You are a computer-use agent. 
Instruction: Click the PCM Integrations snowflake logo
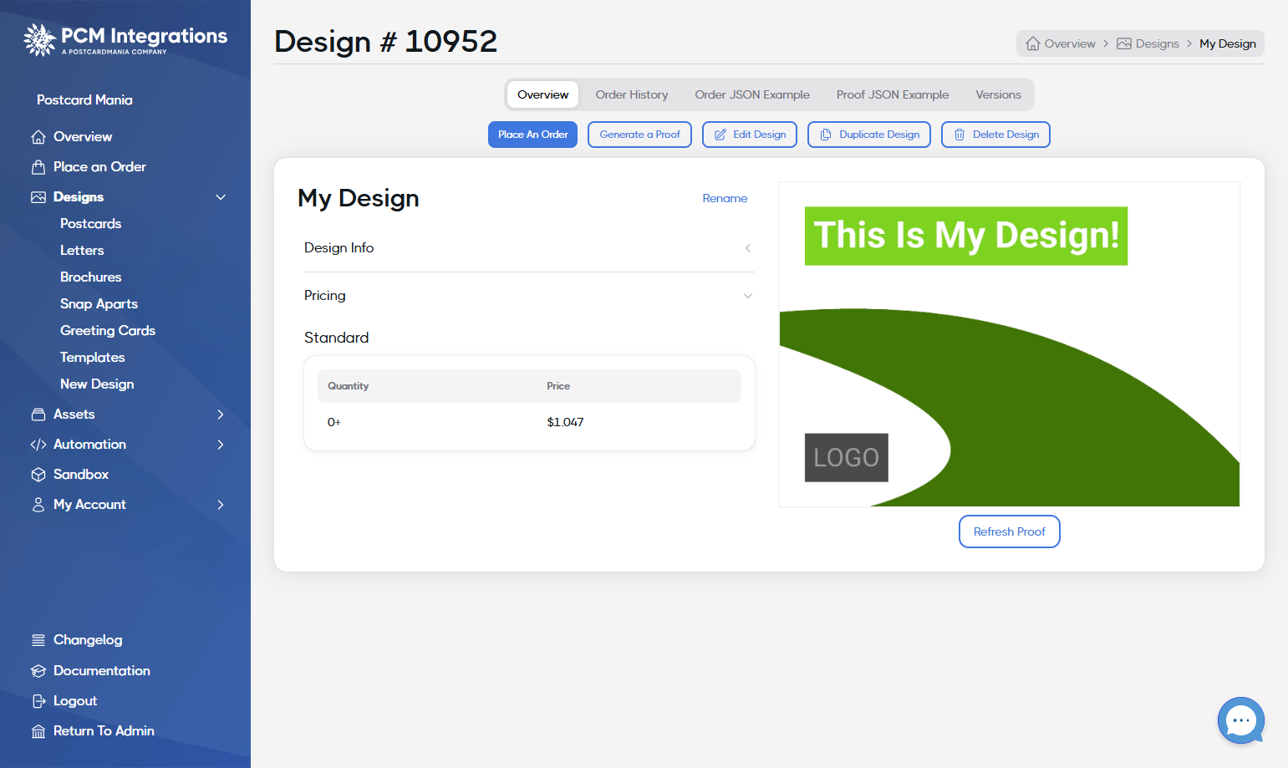(39, 39)
